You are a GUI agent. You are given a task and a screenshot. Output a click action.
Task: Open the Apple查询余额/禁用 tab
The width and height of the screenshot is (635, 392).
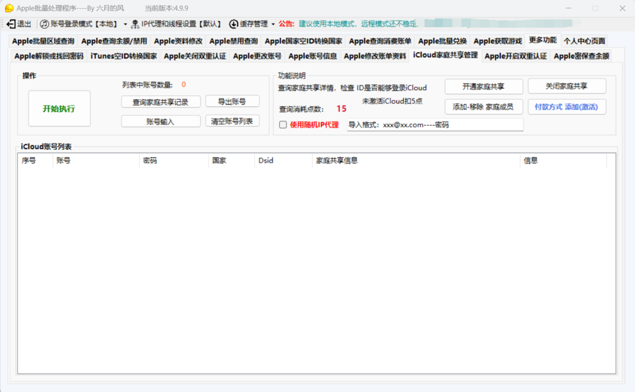point(114,41)
